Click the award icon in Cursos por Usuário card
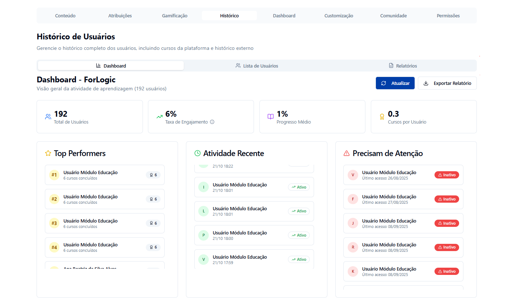 click(x=382, y=117)
